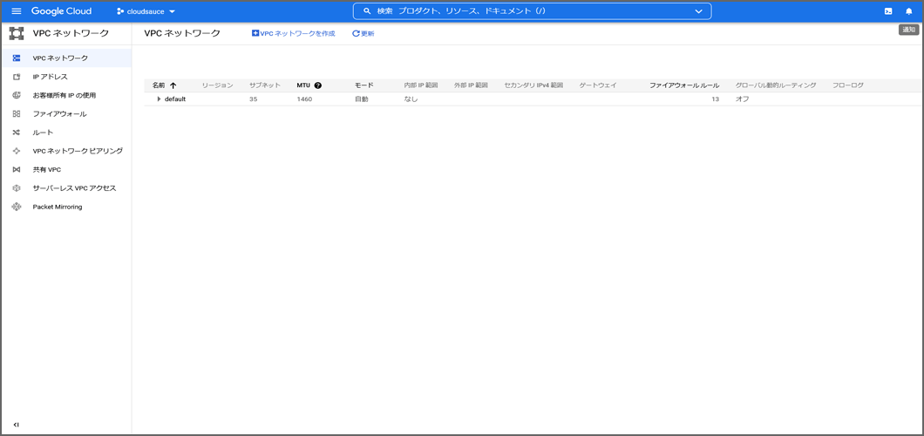The height and width of the screenshot is (436, 924).
Task: Click the MTU column header
Action: (x=302, y=85)
